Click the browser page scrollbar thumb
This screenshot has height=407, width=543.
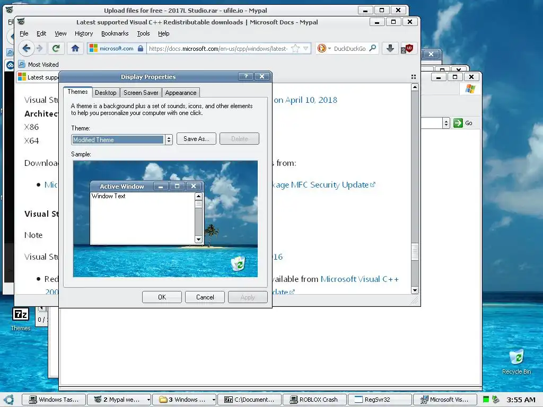415,252
